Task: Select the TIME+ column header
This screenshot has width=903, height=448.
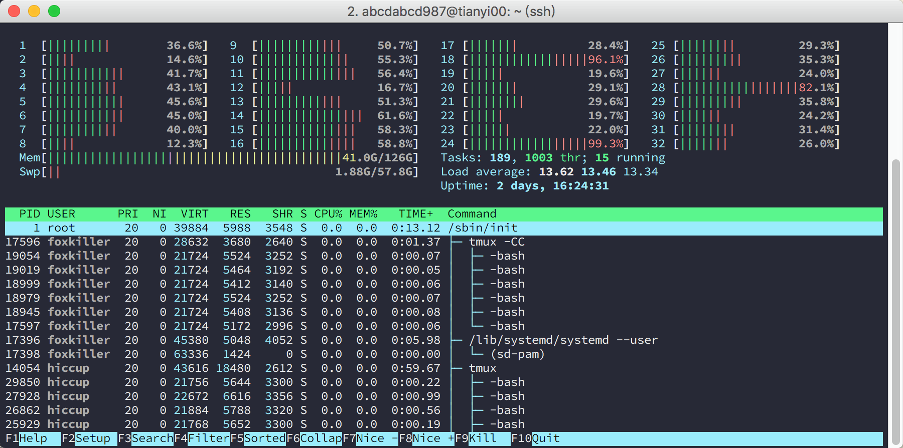Action: tap(416, 214)
